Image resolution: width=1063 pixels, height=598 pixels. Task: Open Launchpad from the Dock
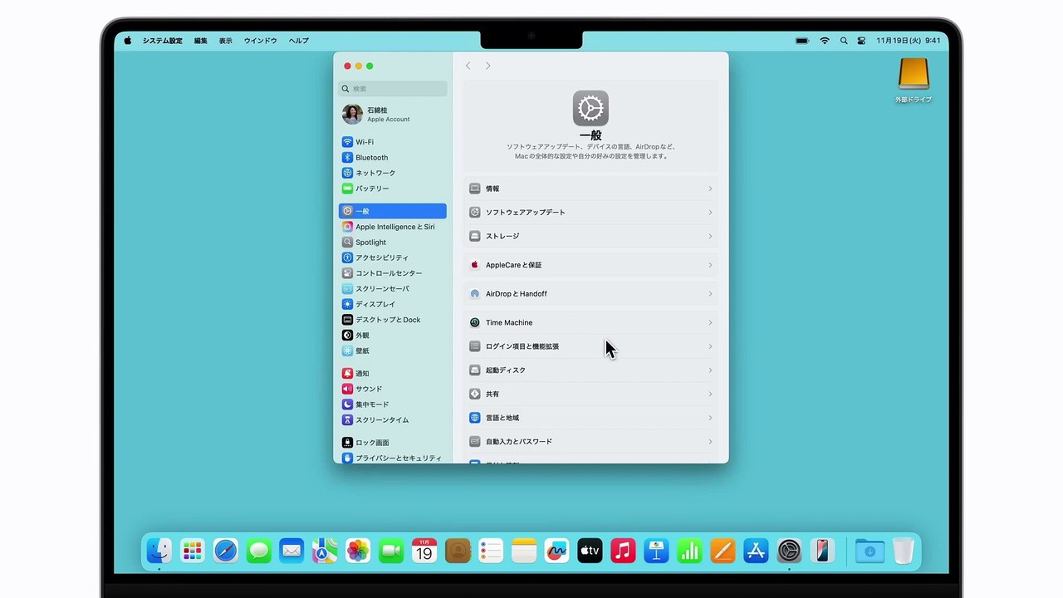pos(193,551)
